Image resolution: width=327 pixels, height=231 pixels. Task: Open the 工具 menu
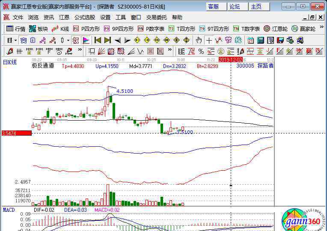121,18
